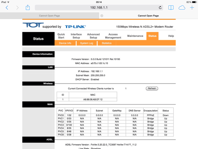Select the DHCP Server Enabled value
This screenshot has width=198, height=149.
[x=95, y=79]
